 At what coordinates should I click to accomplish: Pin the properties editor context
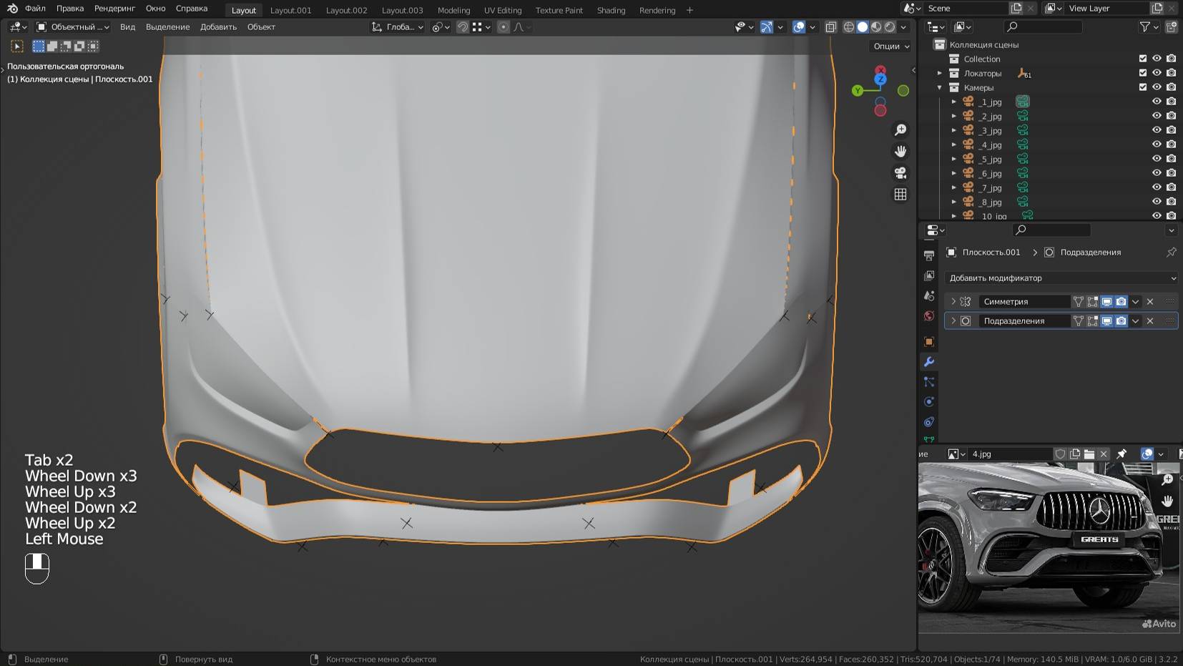coord(1171,253)
